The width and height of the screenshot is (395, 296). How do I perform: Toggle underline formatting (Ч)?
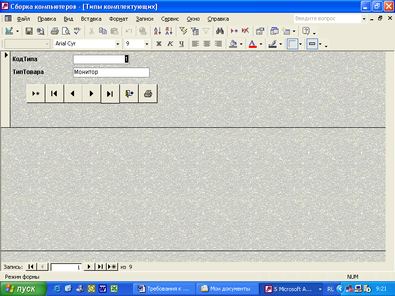coord(181,44)
